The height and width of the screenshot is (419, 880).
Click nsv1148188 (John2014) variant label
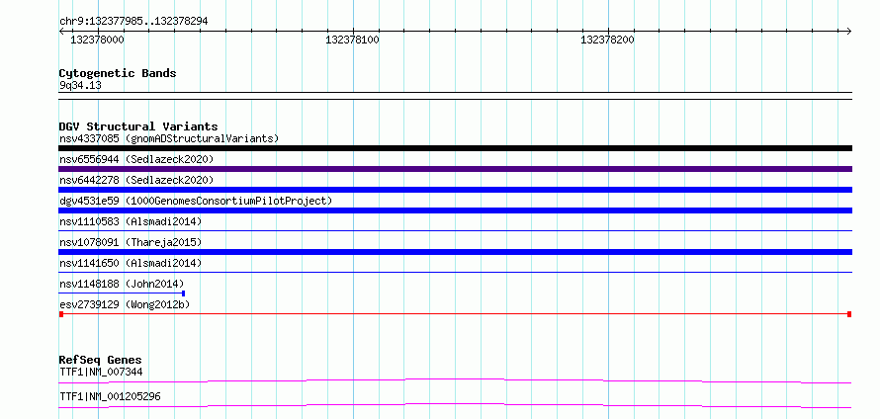[122, 284]
